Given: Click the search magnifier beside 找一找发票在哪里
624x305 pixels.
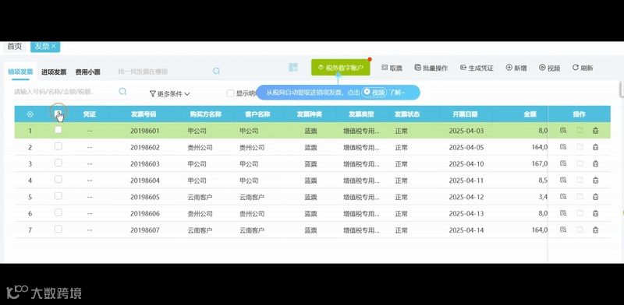Looking at the screenshot, I should pyautogui.click(x=216, y=71).
